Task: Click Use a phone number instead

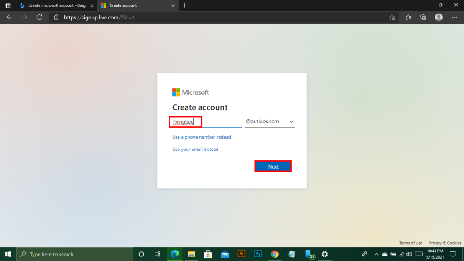Action: 202,137
